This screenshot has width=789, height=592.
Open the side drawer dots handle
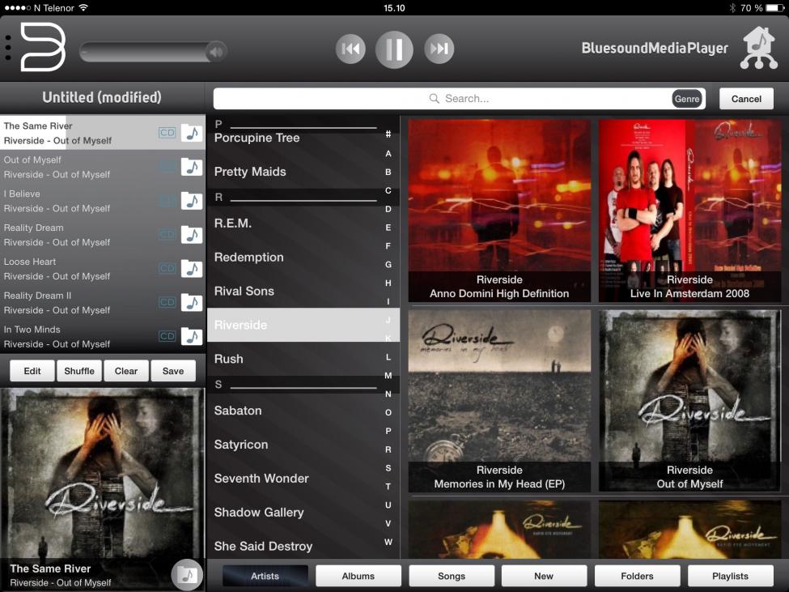pos(8,48)
